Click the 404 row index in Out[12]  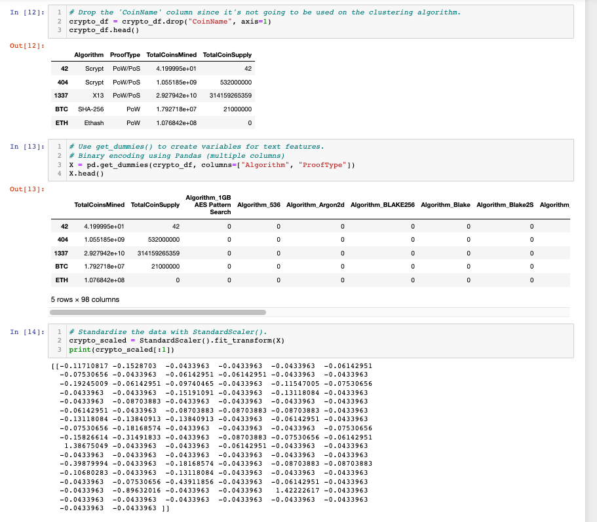[62, 82]
